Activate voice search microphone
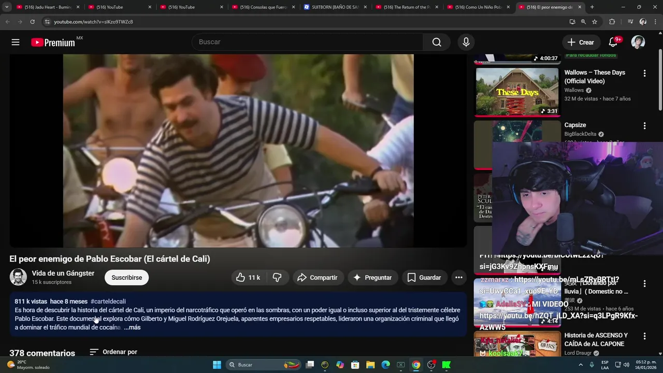663x373 pixels. click(x=466, y=42)
